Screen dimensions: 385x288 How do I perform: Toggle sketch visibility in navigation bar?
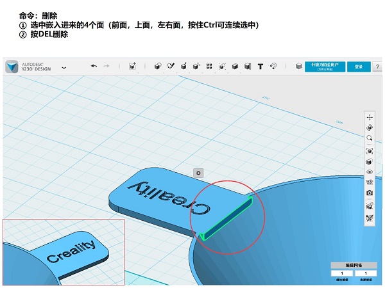click(370, 206)
